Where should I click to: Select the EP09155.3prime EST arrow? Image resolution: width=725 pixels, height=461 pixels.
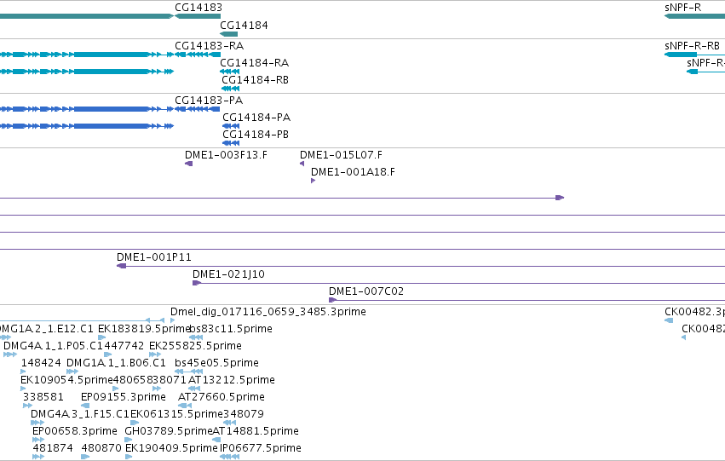click(85, 406)
